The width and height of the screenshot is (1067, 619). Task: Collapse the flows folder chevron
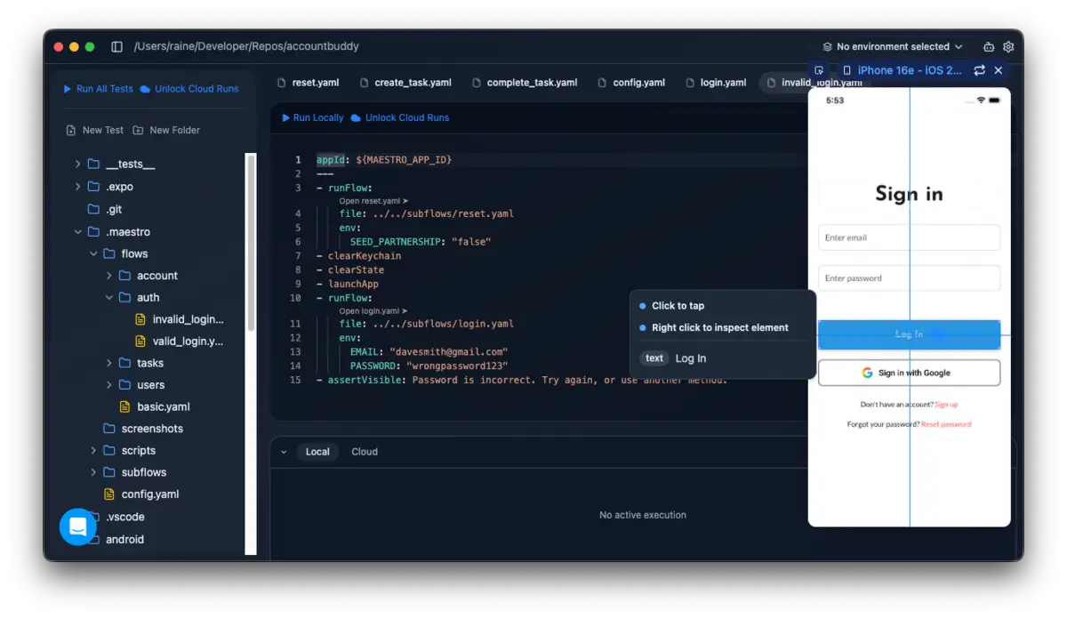(93, 253)
